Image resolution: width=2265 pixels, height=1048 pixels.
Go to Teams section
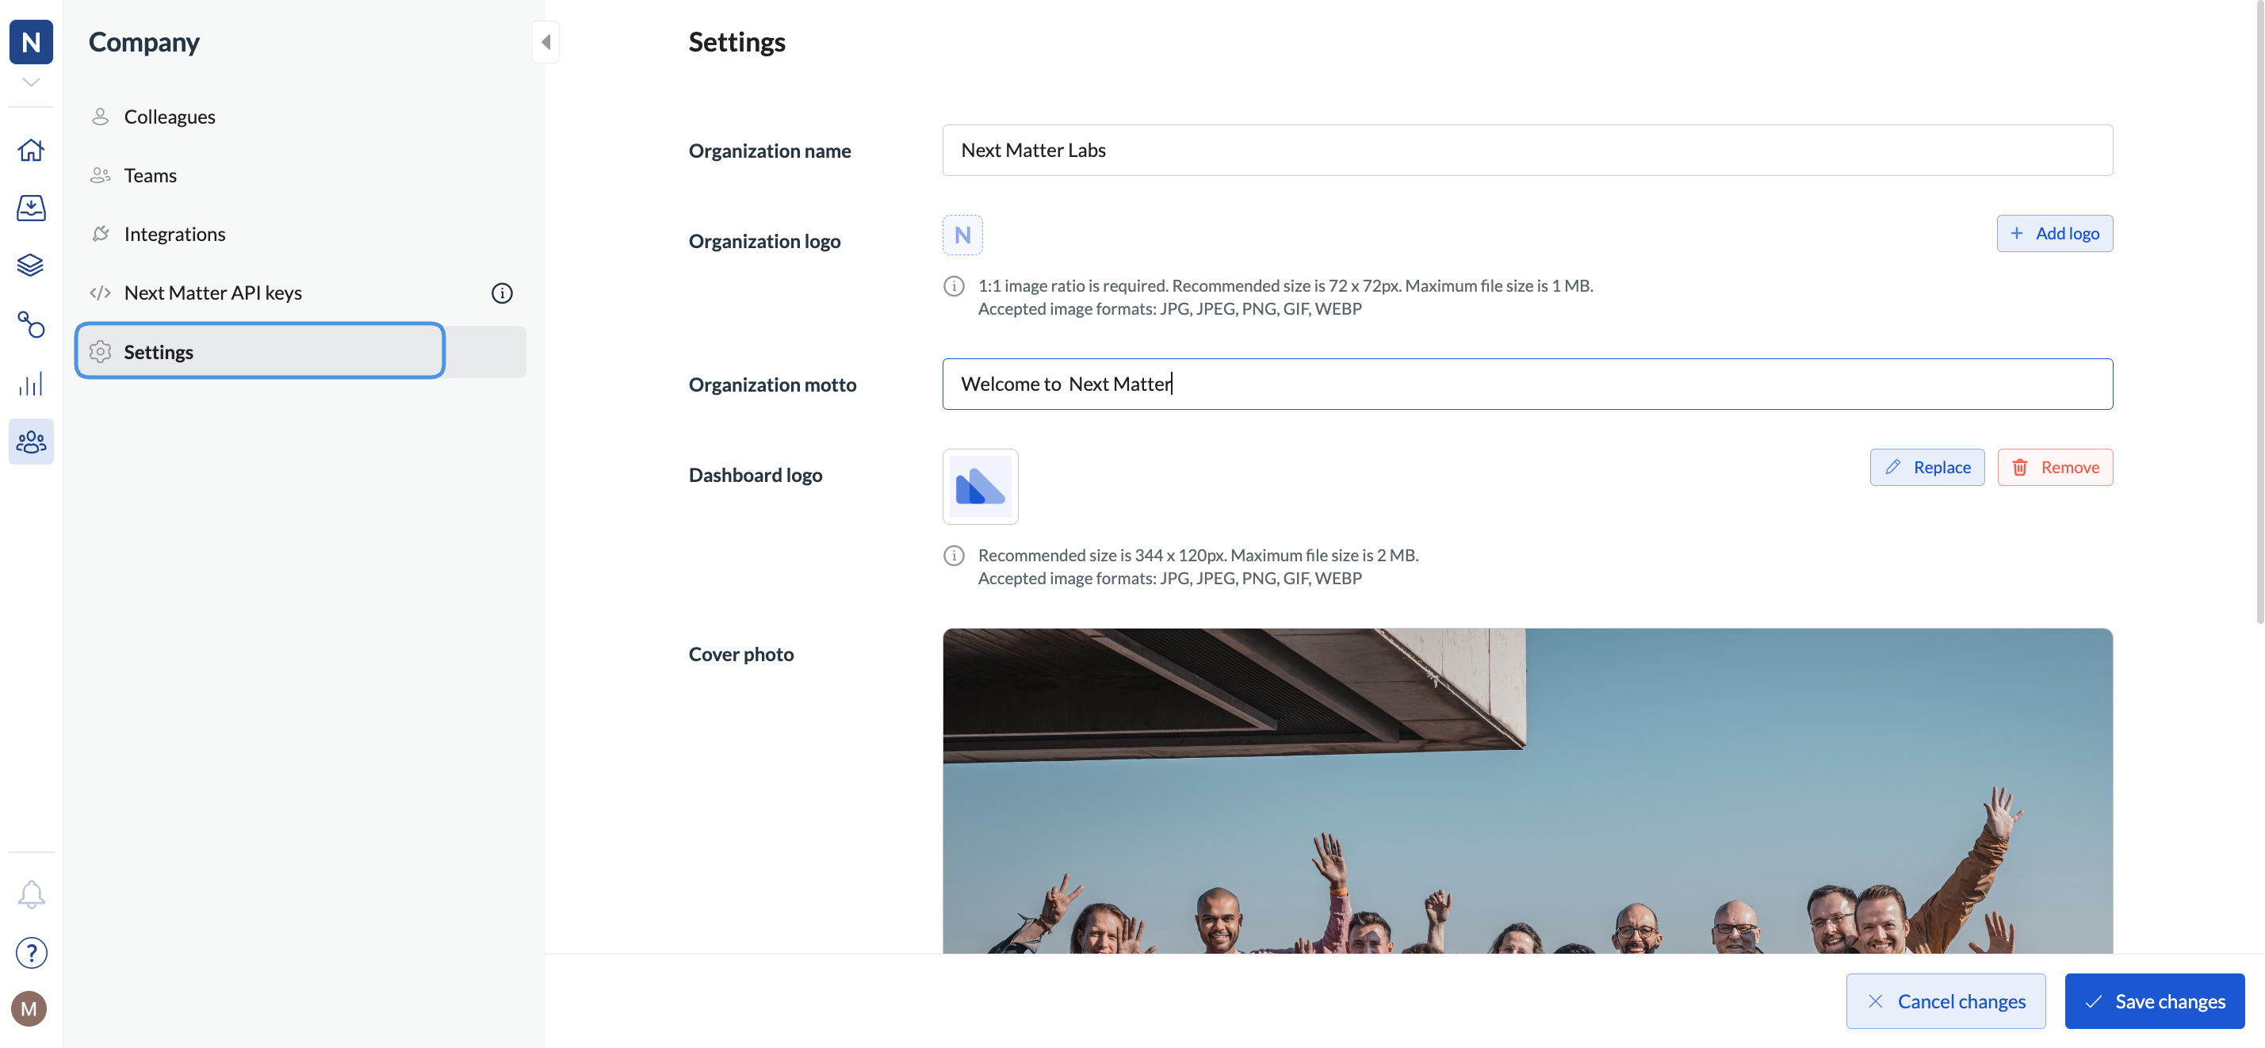coord(150,176)
